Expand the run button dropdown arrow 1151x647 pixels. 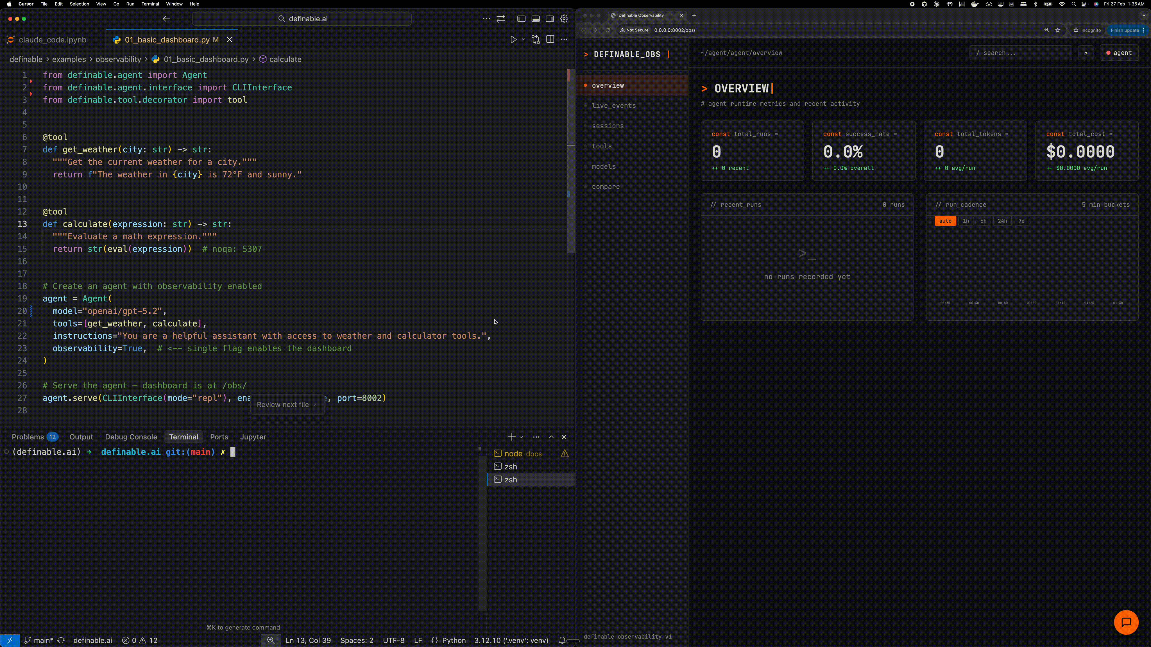[x=523, y=40]
